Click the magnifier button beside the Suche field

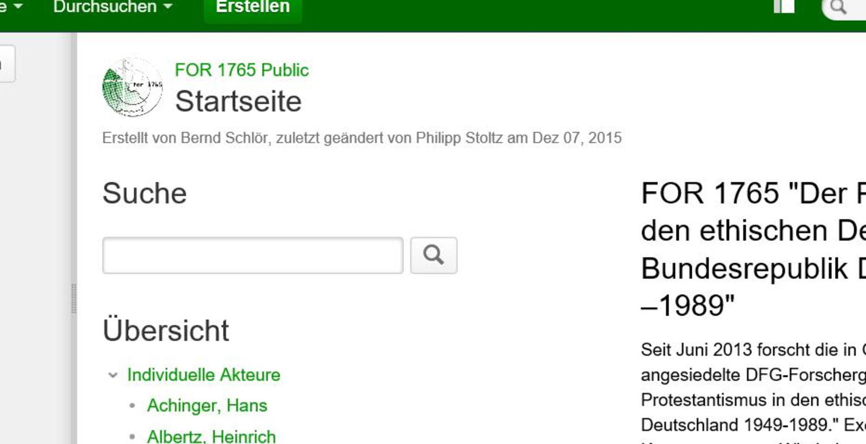pos(434,255)
